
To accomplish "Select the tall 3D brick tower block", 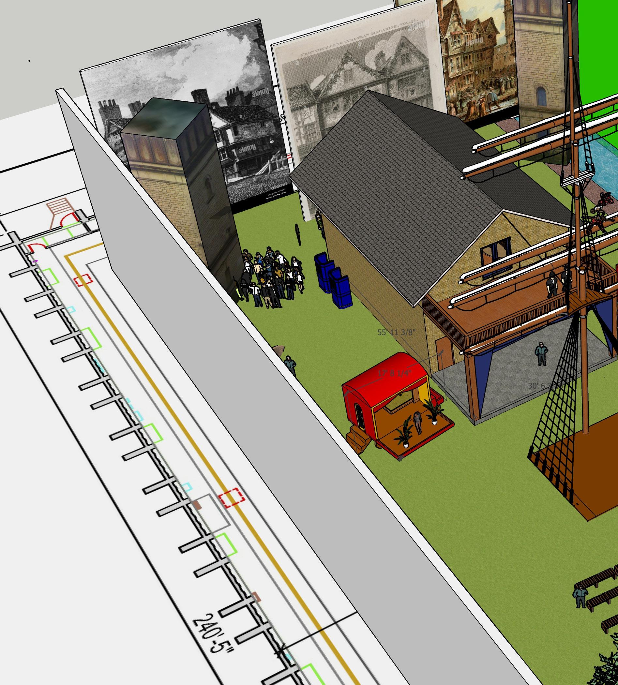I will (x=182, y=197).
